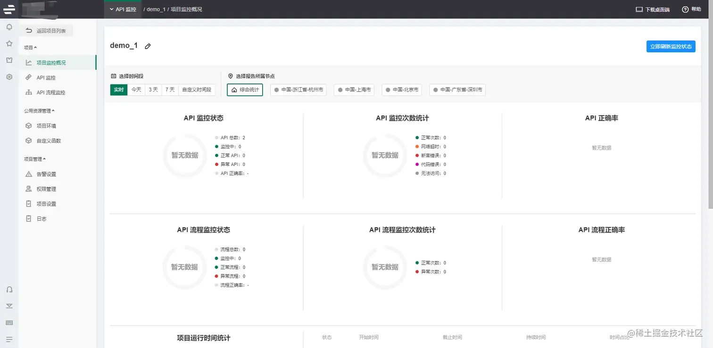Select node 中国-北京市
The width and height of the screenshot is (713, 348).
point(402,90)
